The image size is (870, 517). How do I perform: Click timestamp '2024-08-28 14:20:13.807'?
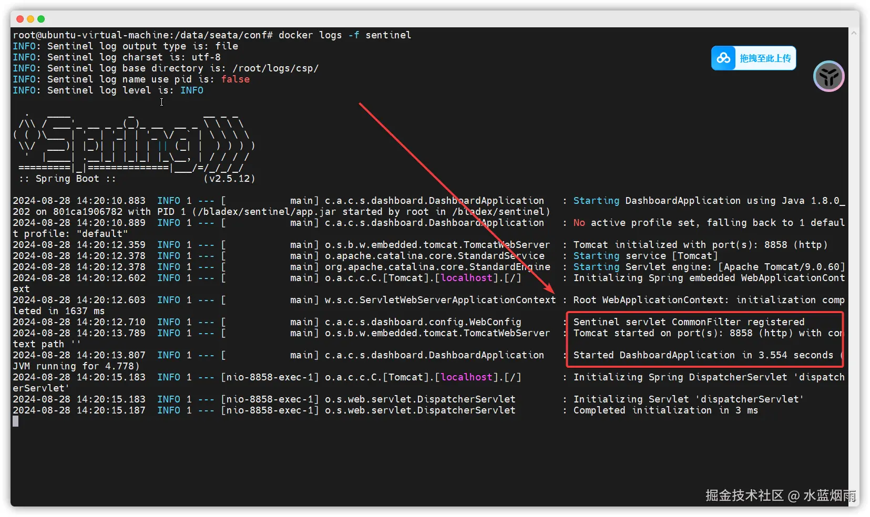click(x=79, y=355)
